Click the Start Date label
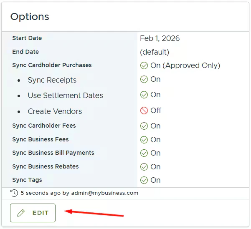 click(27, 38)
